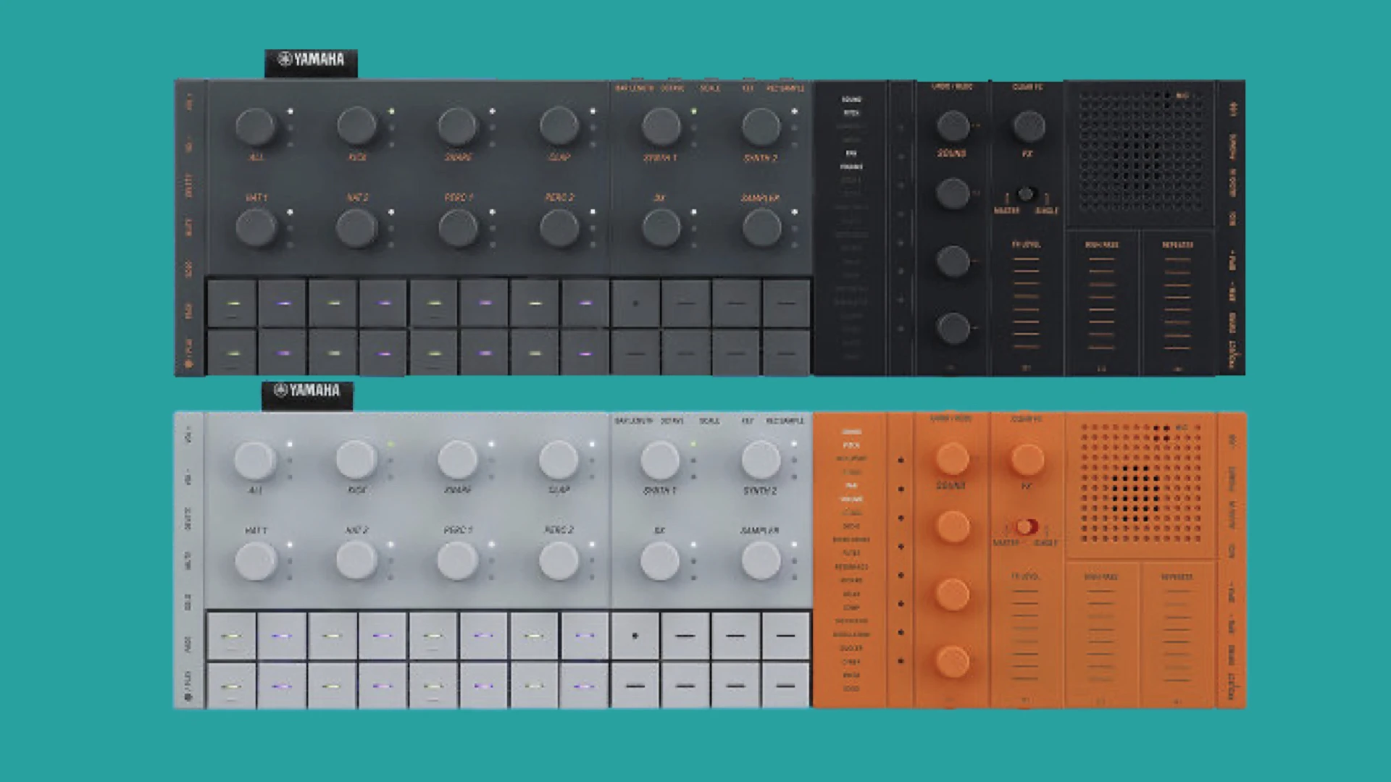This screenshot has width=1391, height=782.
Task: Click Yamaha logo tag above the dark unit
Action: tap(311, 62)
